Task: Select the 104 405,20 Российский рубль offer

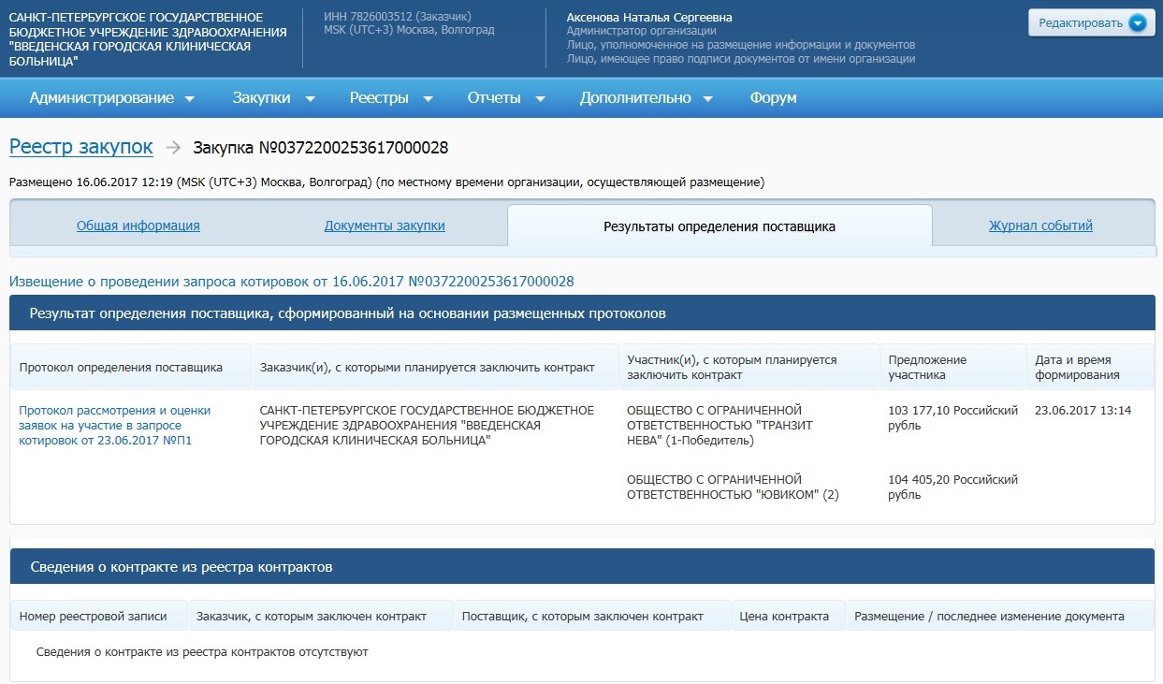Action: pos(952,488)
